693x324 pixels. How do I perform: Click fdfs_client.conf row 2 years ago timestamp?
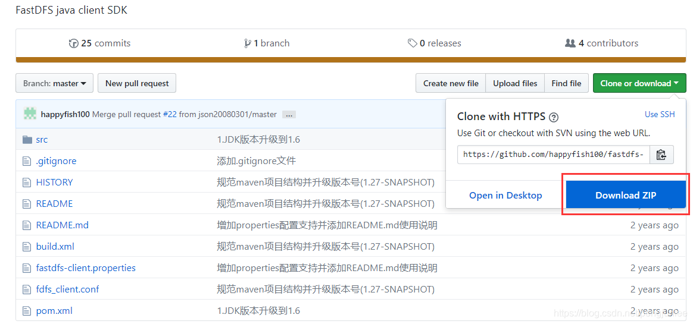click(x=654, y=289)
